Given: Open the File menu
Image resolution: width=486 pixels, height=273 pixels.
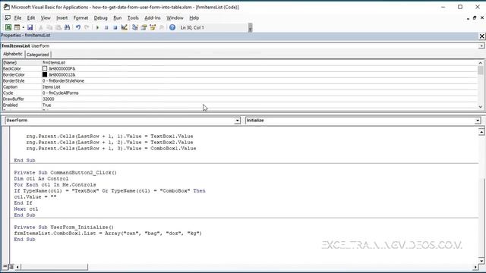Looking at the screenshot, I should click(x=17, y=18).
